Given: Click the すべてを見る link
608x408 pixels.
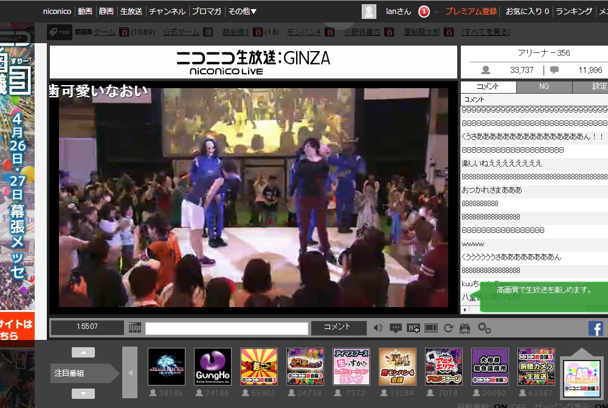Looking at the screenshot, I should point(485,32).
